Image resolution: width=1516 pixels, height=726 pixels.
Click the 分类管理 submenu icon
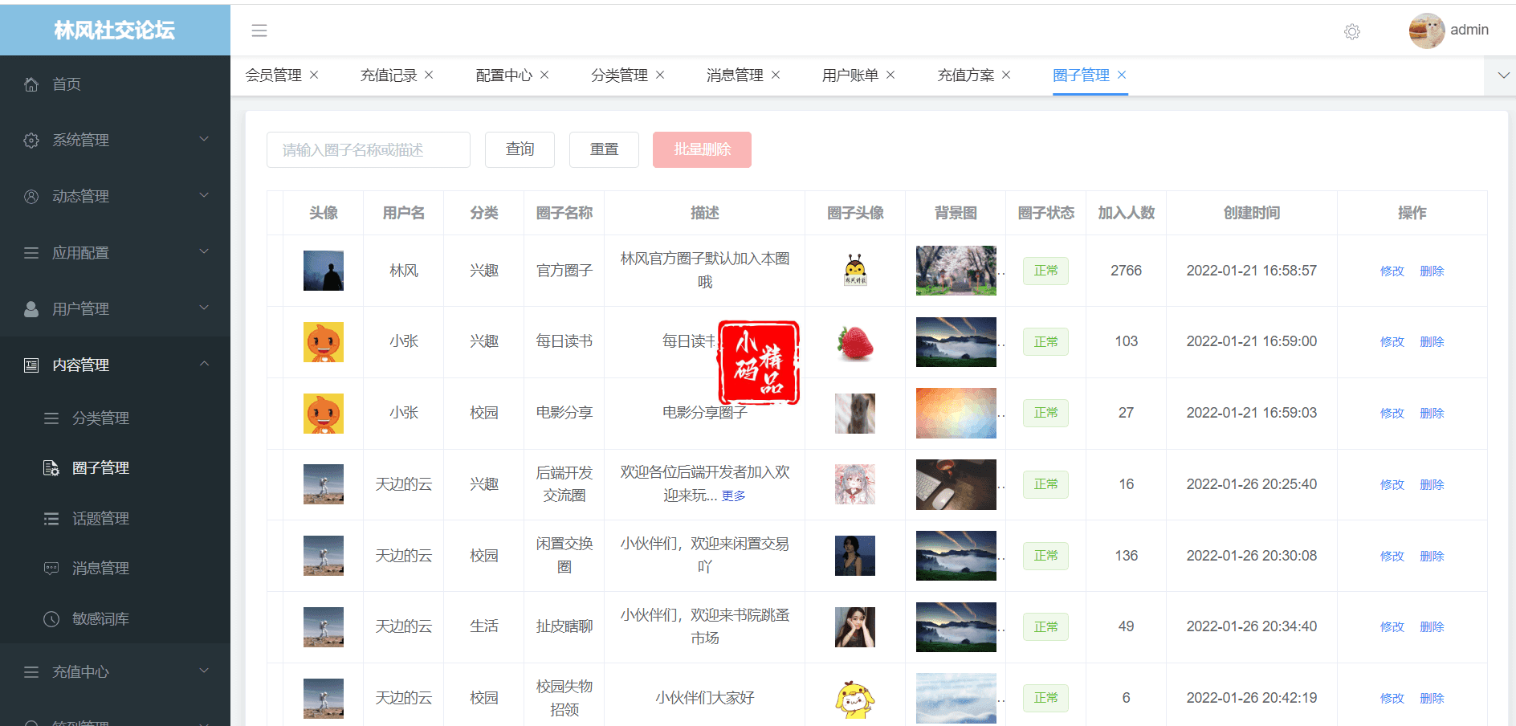coord(51,418)
